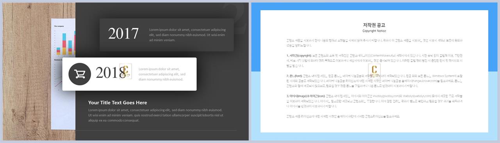Click the '1. 저작권(copyright)' paragraph
Image resolution: width=500 pixels, height=143 pixels.
(x=374, y=61)
